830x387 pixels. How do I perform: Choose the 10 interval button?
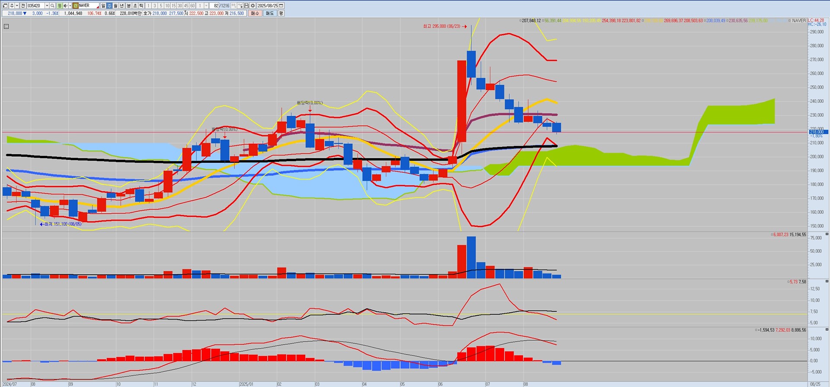pos(167,6)
